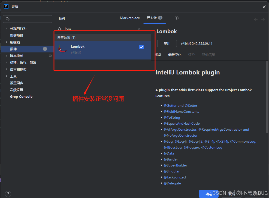Click the forward navigation arrow

point(262,19)
